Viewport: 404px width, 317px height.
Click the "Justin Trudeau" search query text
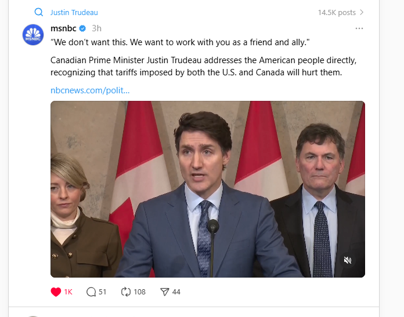(x=74, y=12)
